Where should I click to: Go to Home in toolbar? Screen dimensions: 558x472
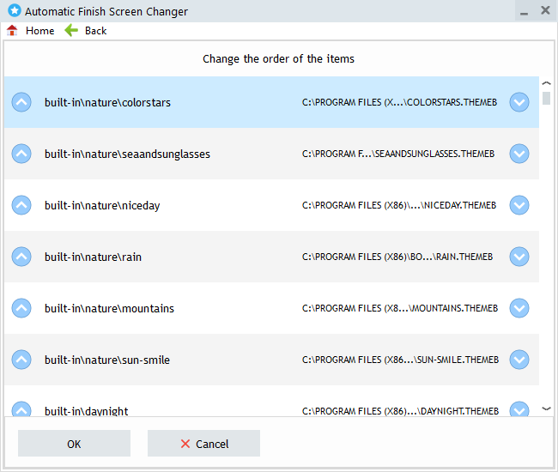30,31
